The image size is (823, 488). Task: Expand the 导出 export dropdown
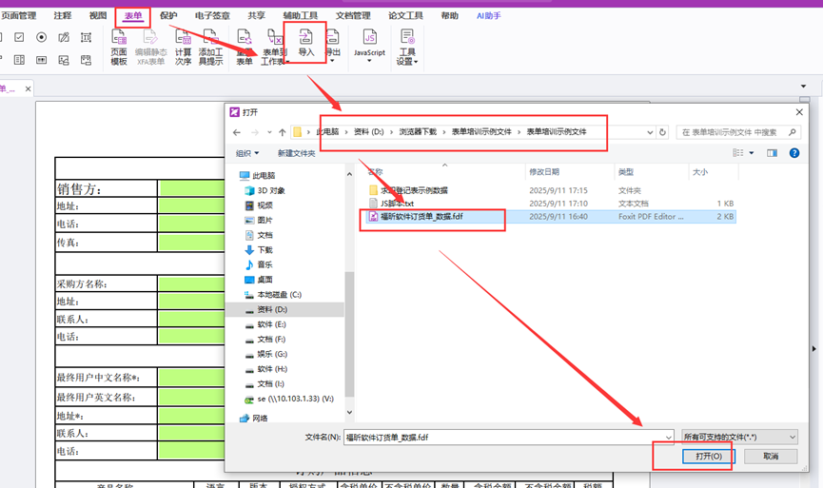[x=333, y=47]
